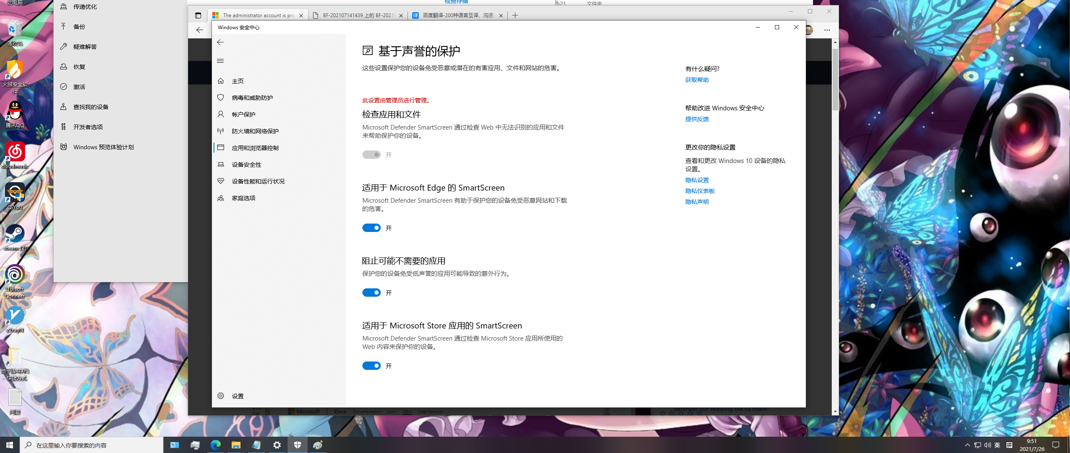
Task: Open cloudmusic desktop icon
Action: coord(15,155)
